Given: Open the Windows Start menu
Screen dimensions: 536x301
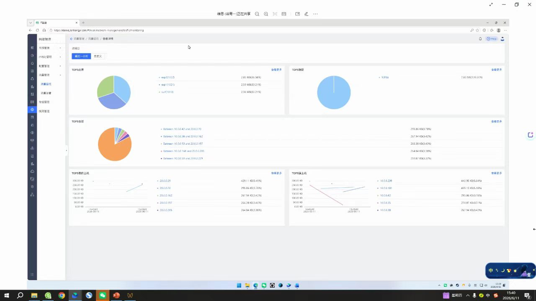Looking at the screenshot, I should 7,295.
